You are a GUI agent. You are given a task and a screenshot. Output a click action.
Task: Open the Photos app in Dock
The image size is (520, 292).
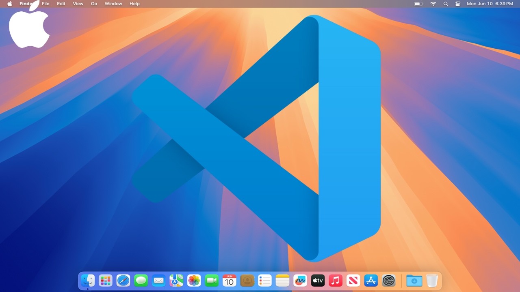coord(194,280)
